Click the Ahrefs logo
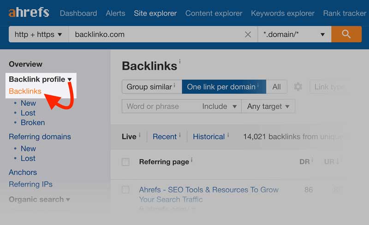Viewport: 369px width, 225px height. point(29,12)
